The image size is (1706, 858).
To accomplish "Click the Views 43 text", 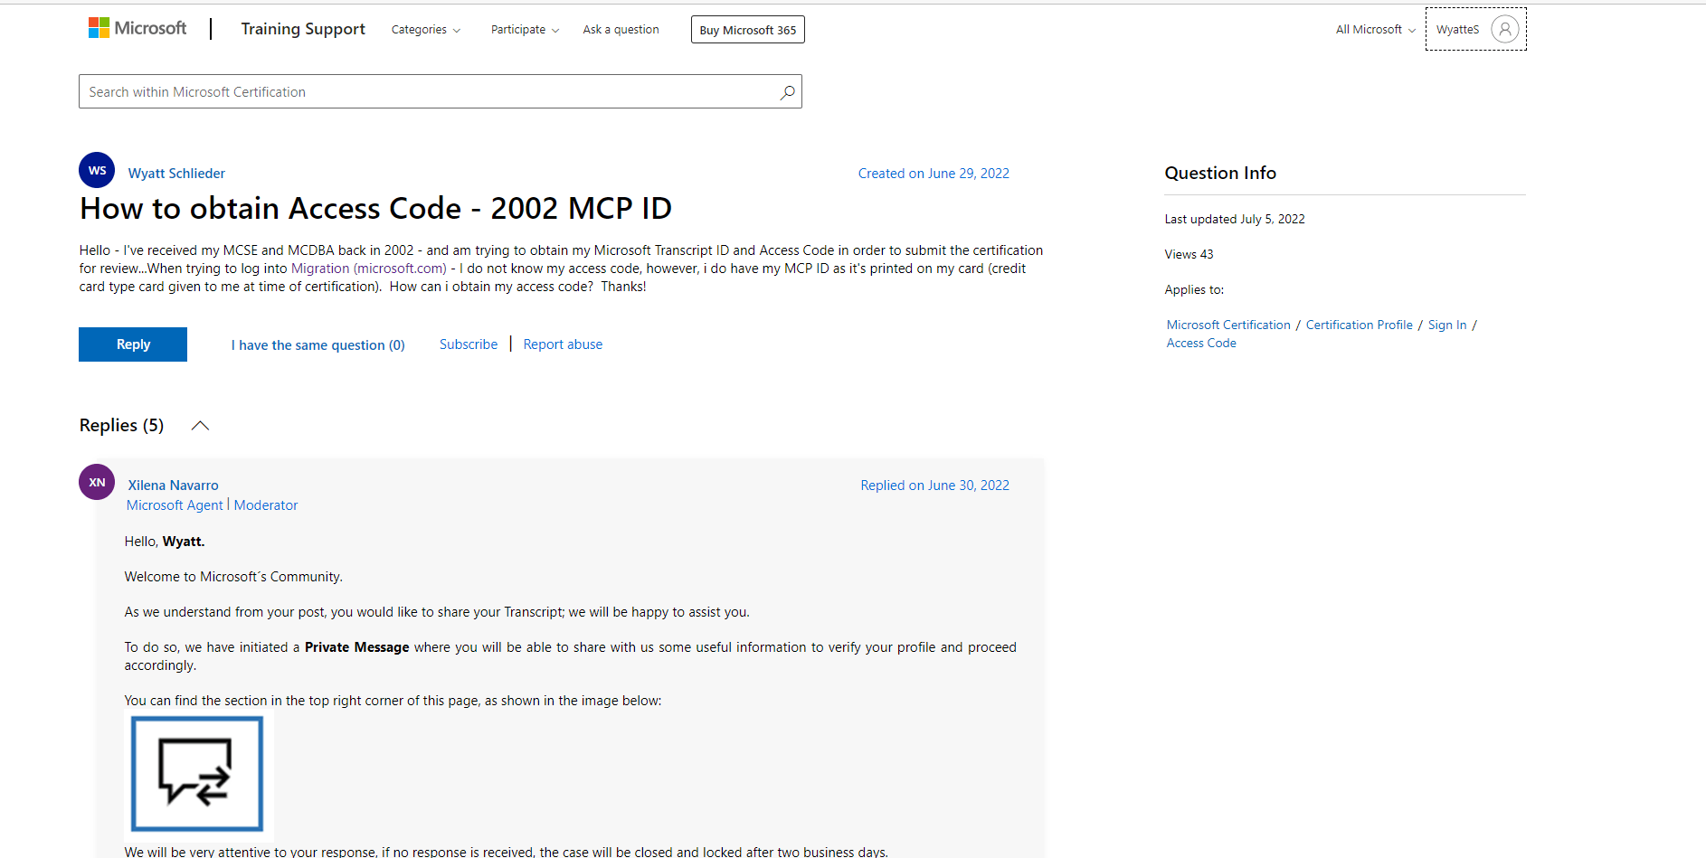I will coord(1189,254).
